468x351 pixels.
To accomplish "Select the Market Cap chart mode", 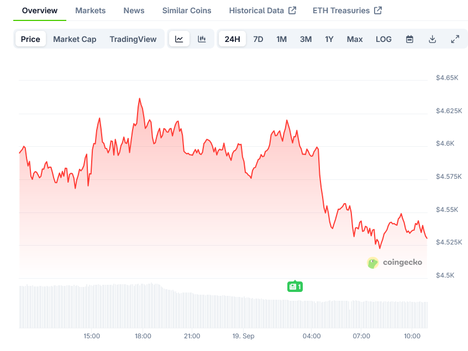I will tap(75, 39).
